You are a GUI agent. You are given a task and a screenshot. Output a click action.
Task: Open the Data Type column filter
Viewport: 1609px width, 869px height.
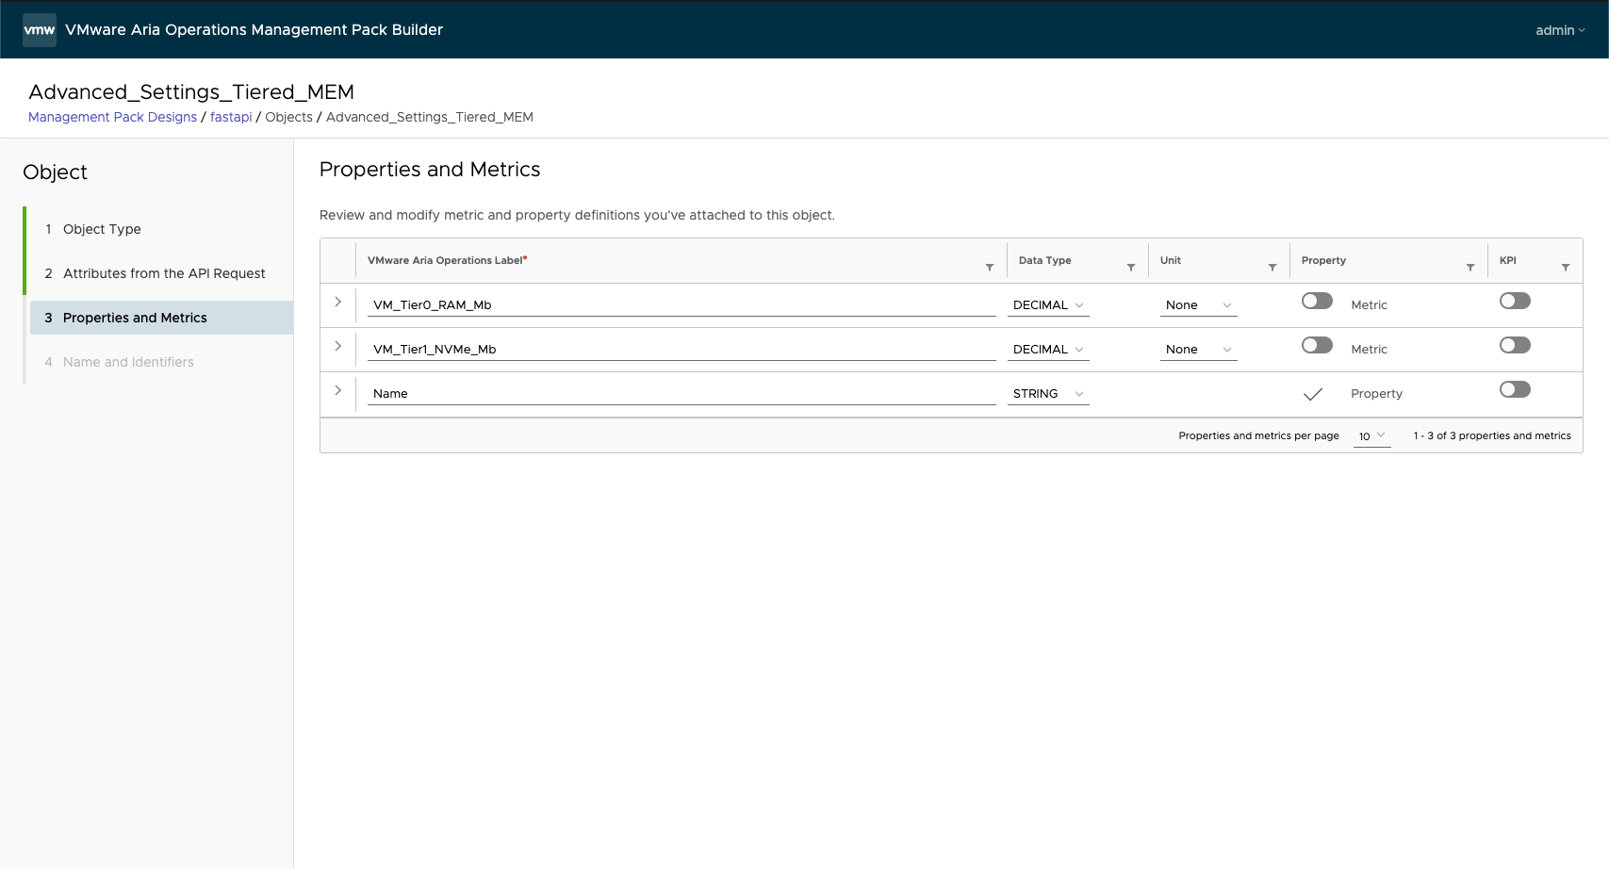point(1130,268)
